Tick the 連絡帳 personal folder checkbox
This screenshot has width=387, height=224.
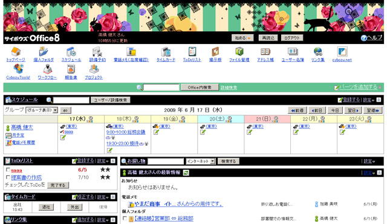click(125, 218)
